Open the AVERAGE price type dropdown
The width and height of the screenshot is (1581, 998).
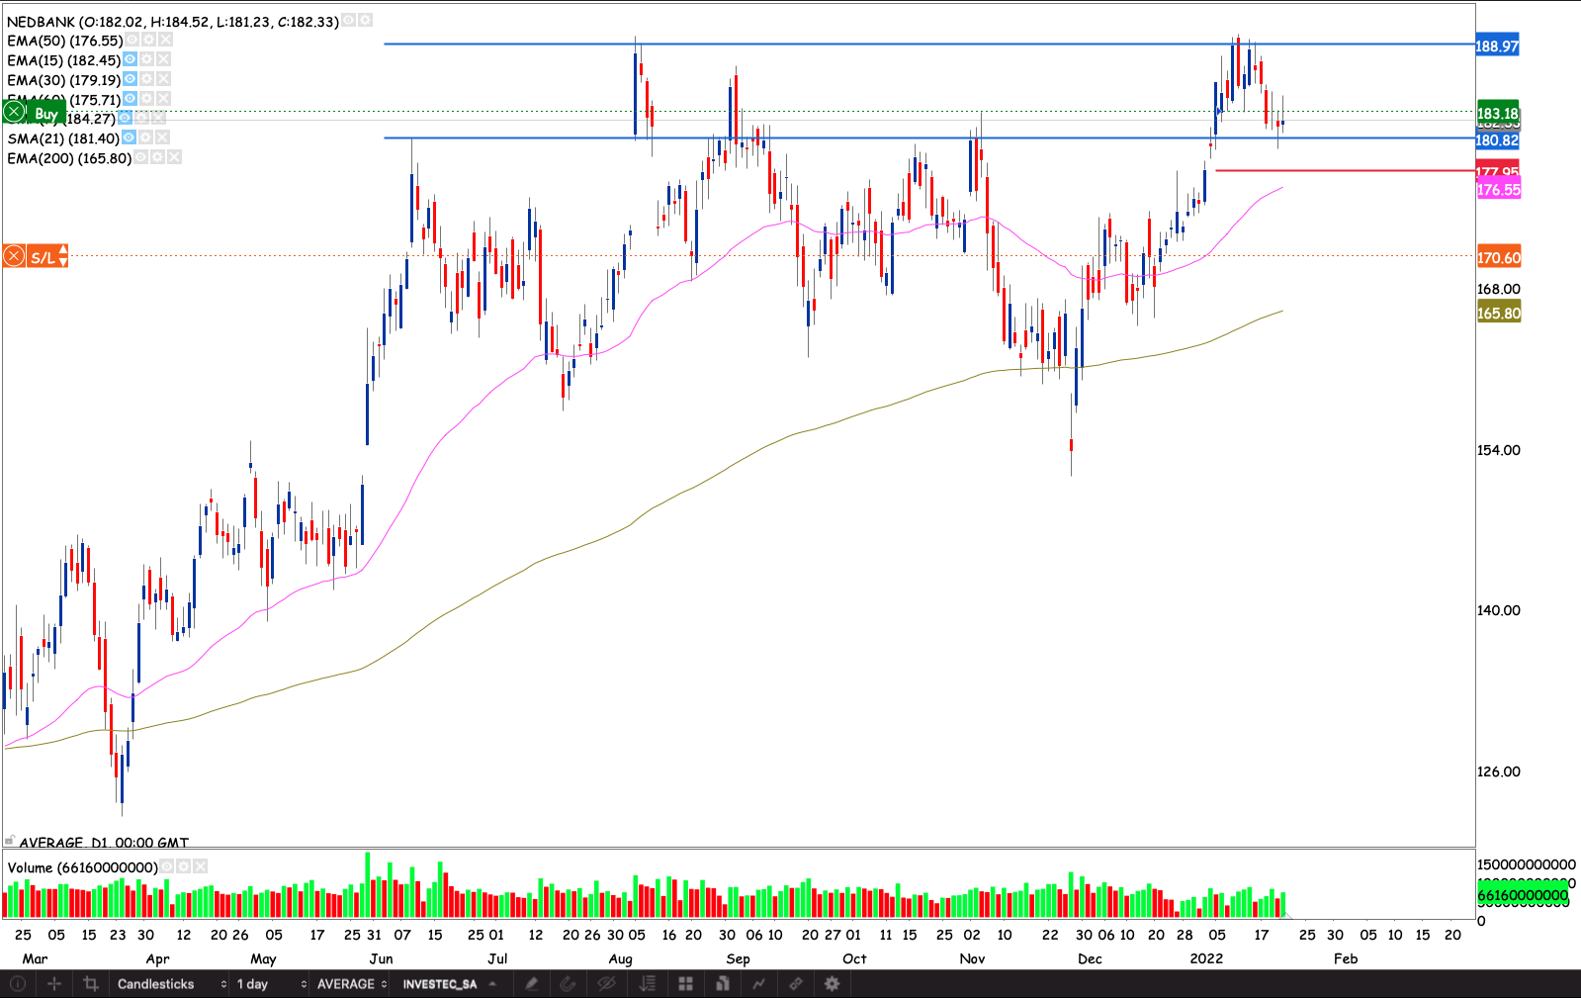pyautogui.click(x=351, y=984)
